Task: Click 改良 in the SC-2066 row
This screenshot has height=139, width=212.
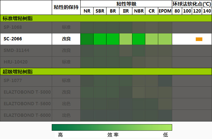Action: (x=66, y=39)
